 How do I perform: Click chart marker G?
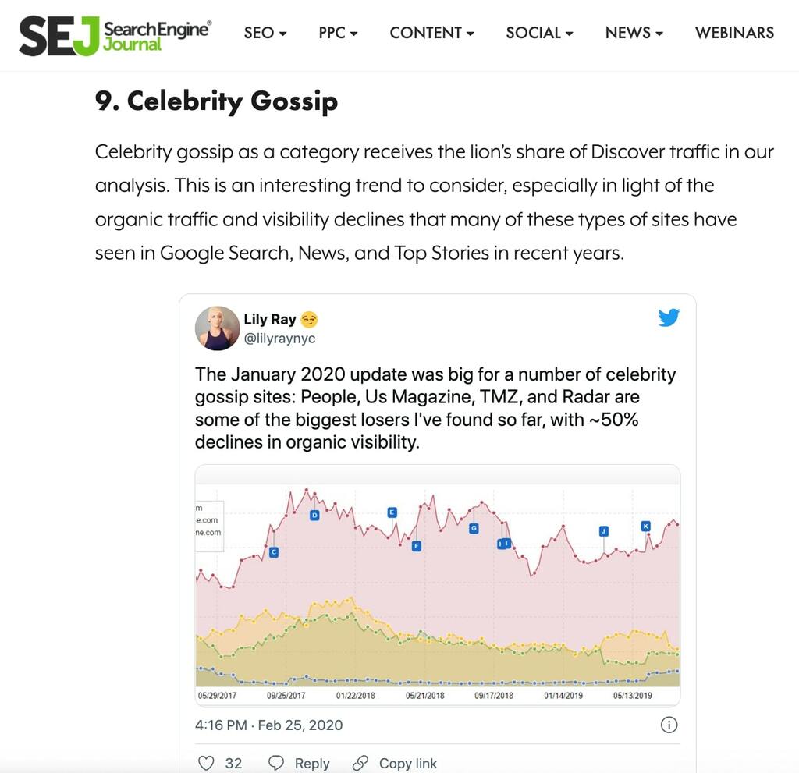(x=474, y=528)
